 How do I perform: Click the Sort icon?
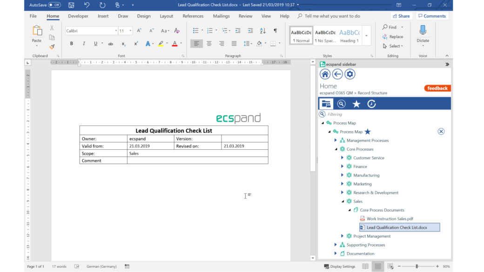(262, 31)
